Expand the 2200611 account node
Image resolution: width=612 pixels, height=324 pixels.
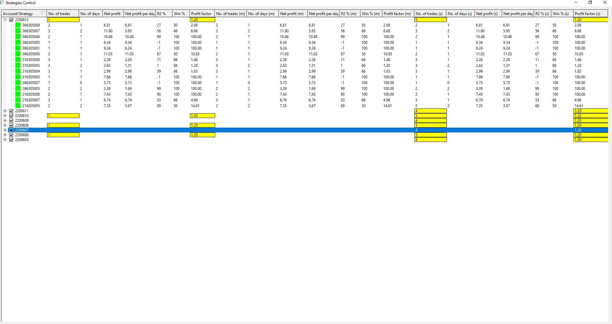pyautogui.click(x=5, y=111)
